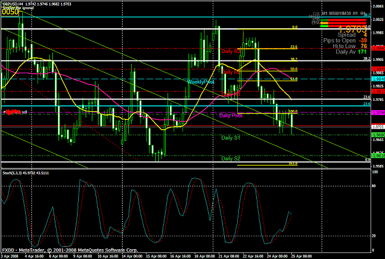The width and height of the screenshot is (385, 259).
Task: Click the 'Daily Av' label
Action: tap(346, 52)
